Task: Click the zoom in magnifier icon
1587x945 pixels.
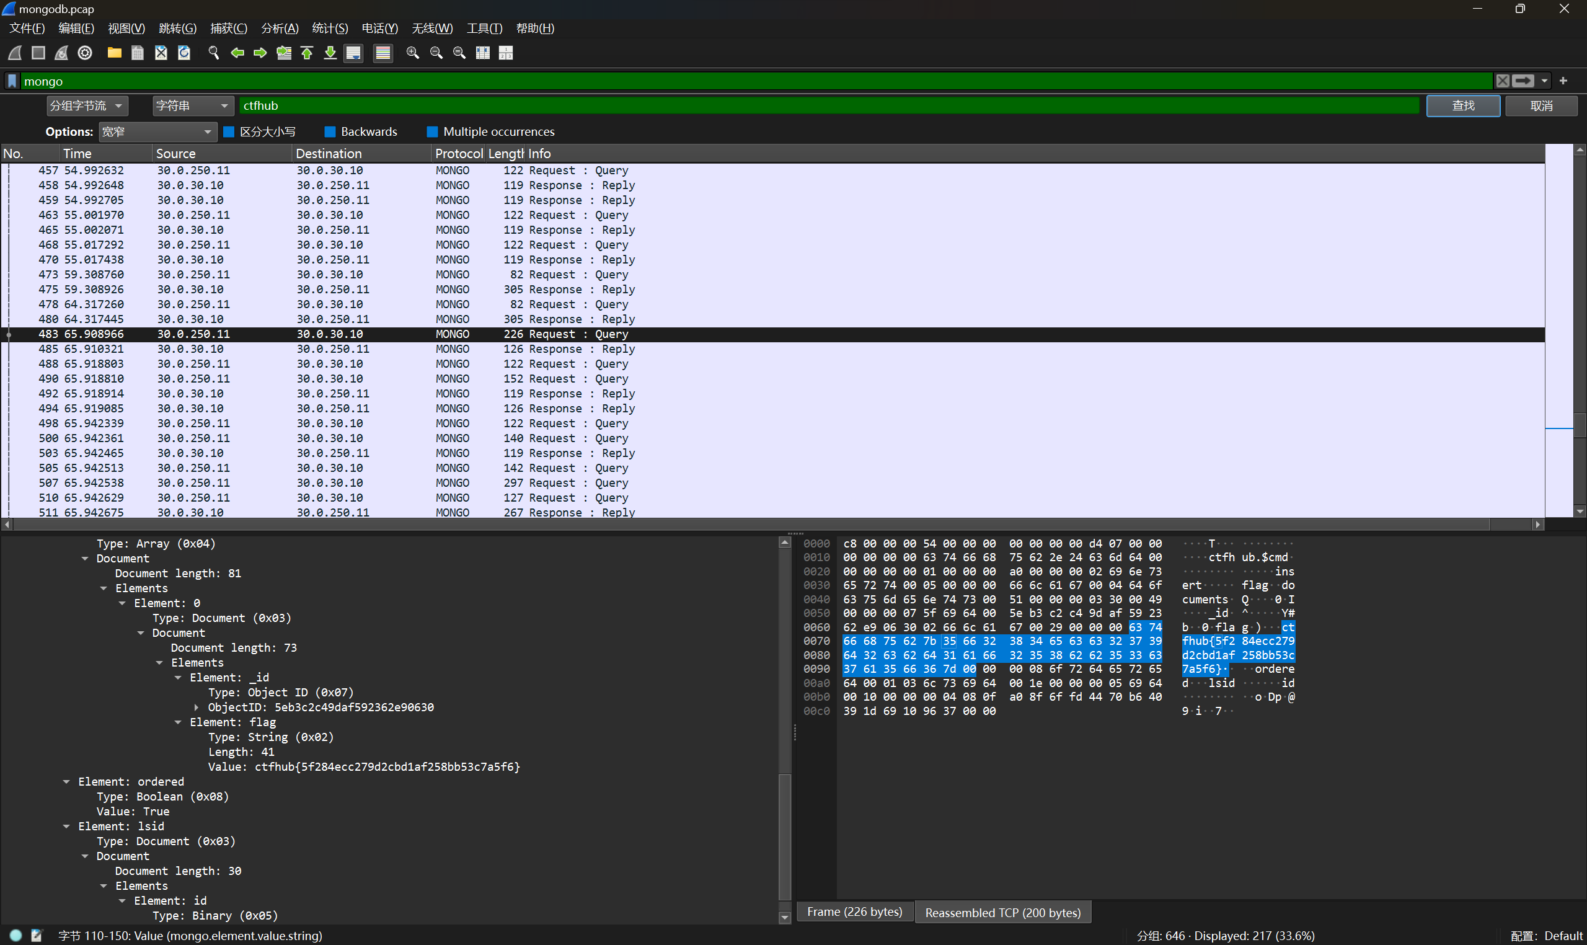Action: [x=412, y=53]
